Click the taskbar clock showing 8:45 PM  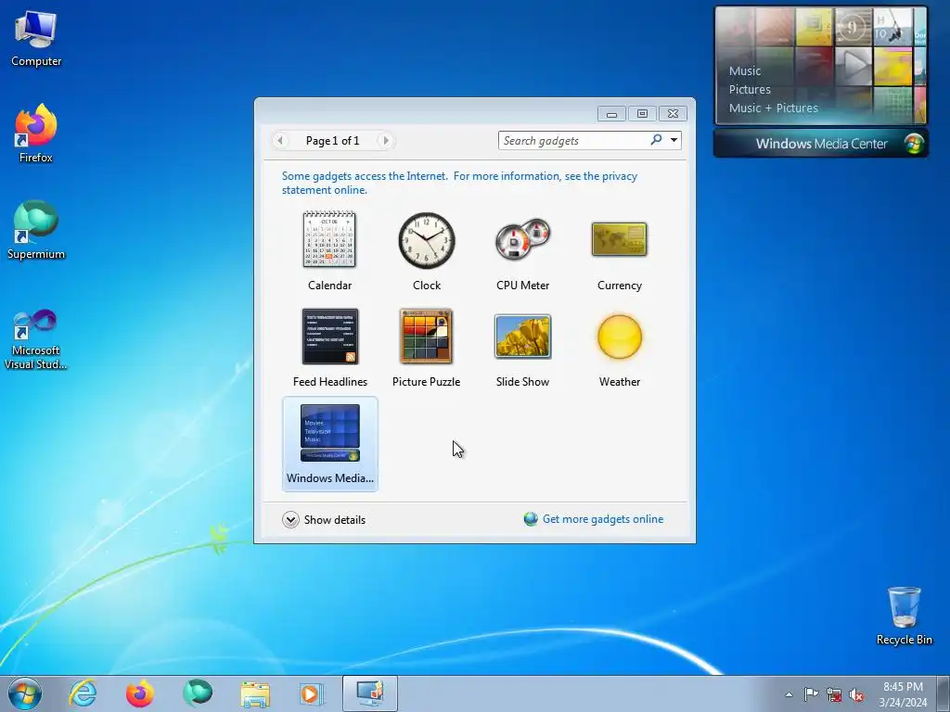pyautogui.click(x=903, y=694)
